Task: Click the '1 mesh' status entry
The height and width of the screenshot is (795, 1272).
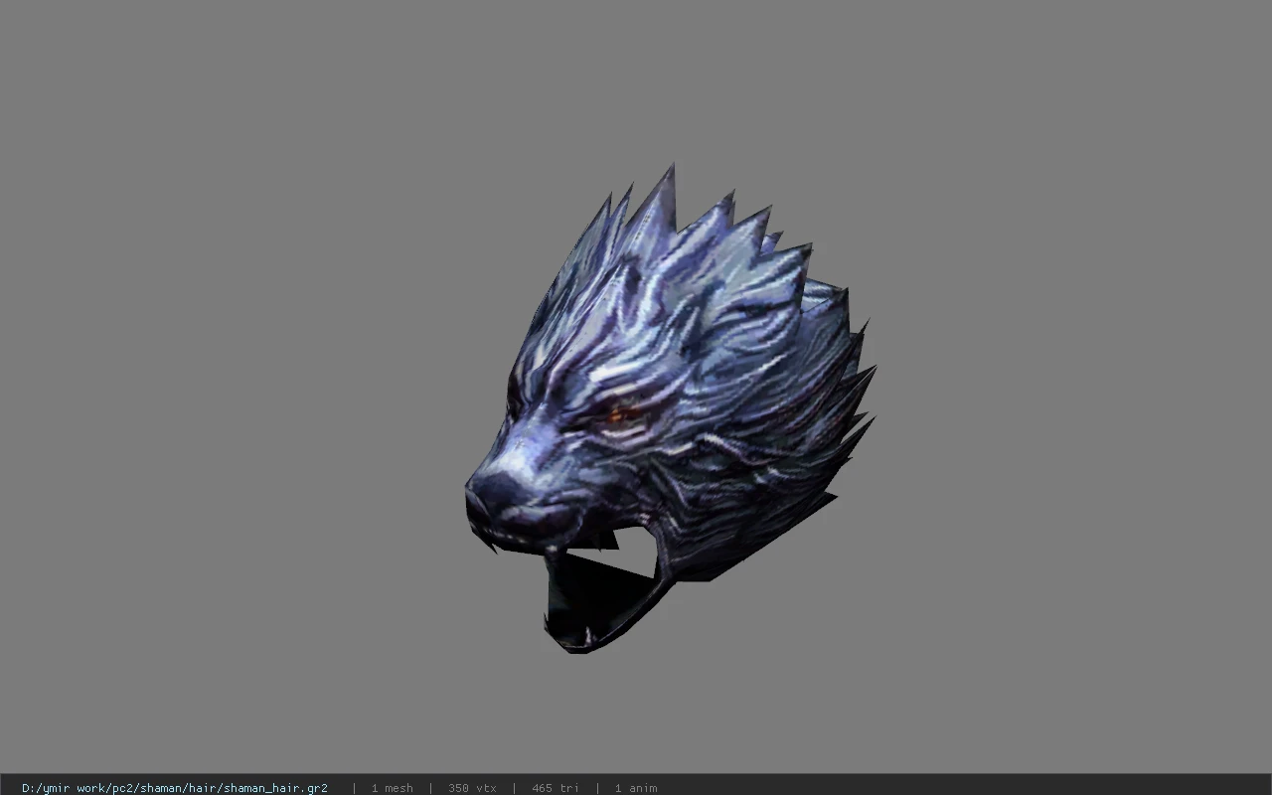Action: click(x=392, y=788)
